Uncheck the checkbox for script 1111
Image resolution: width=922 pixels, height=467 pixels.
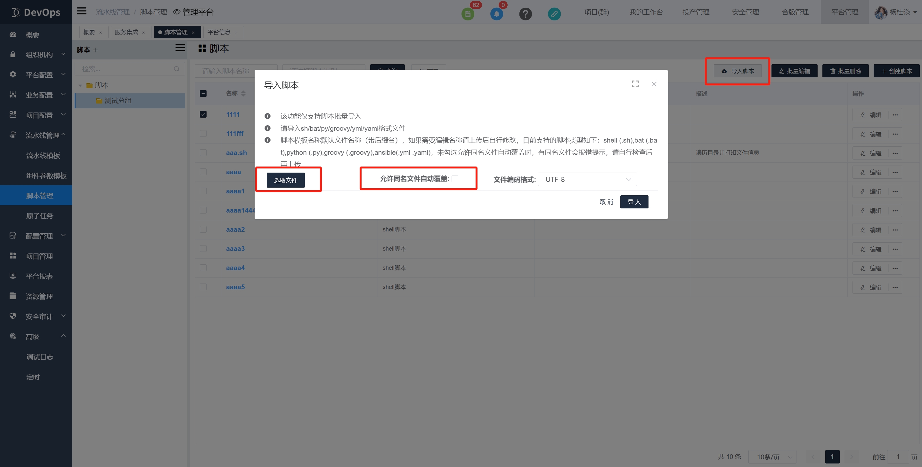coord(203,114)
